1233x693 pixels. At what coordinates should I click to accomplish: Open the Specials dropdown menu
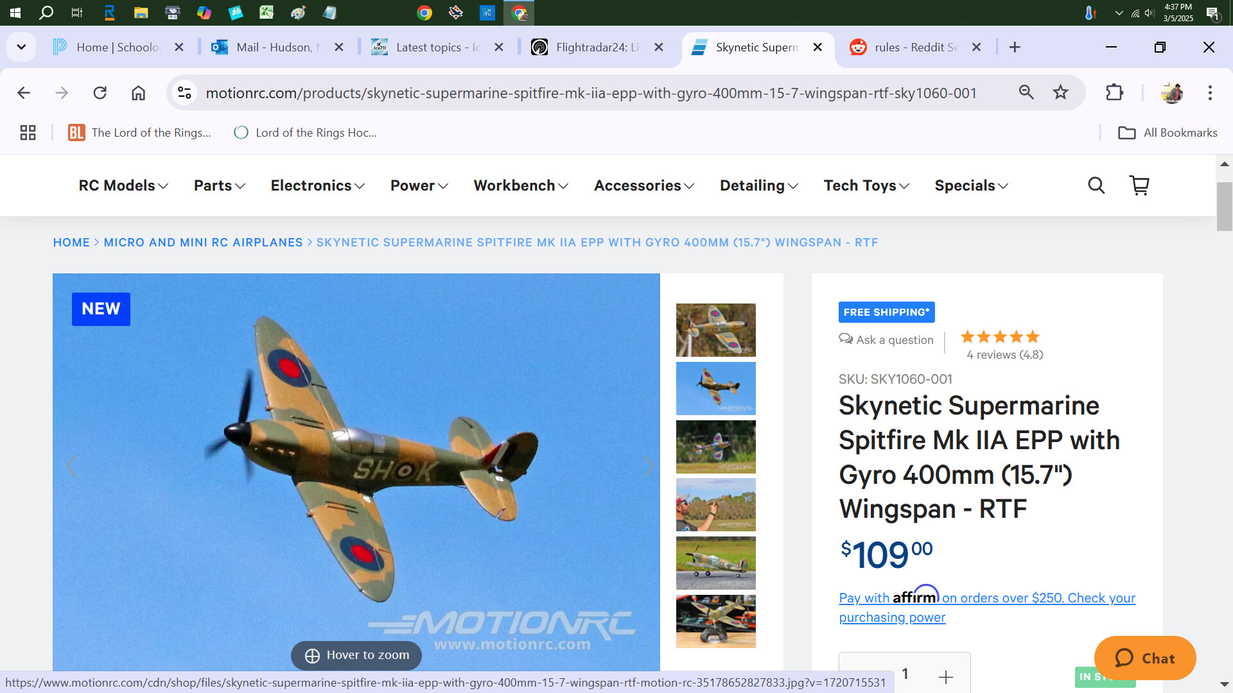pos(971,185)
